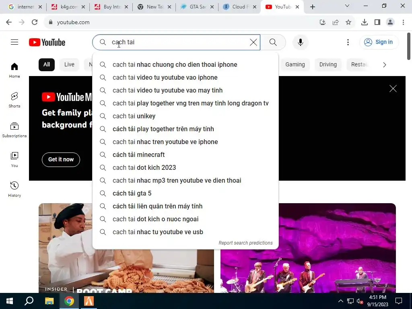Choose suggestion nhac chuong cho dien thoai iphone

pos(185,65)
